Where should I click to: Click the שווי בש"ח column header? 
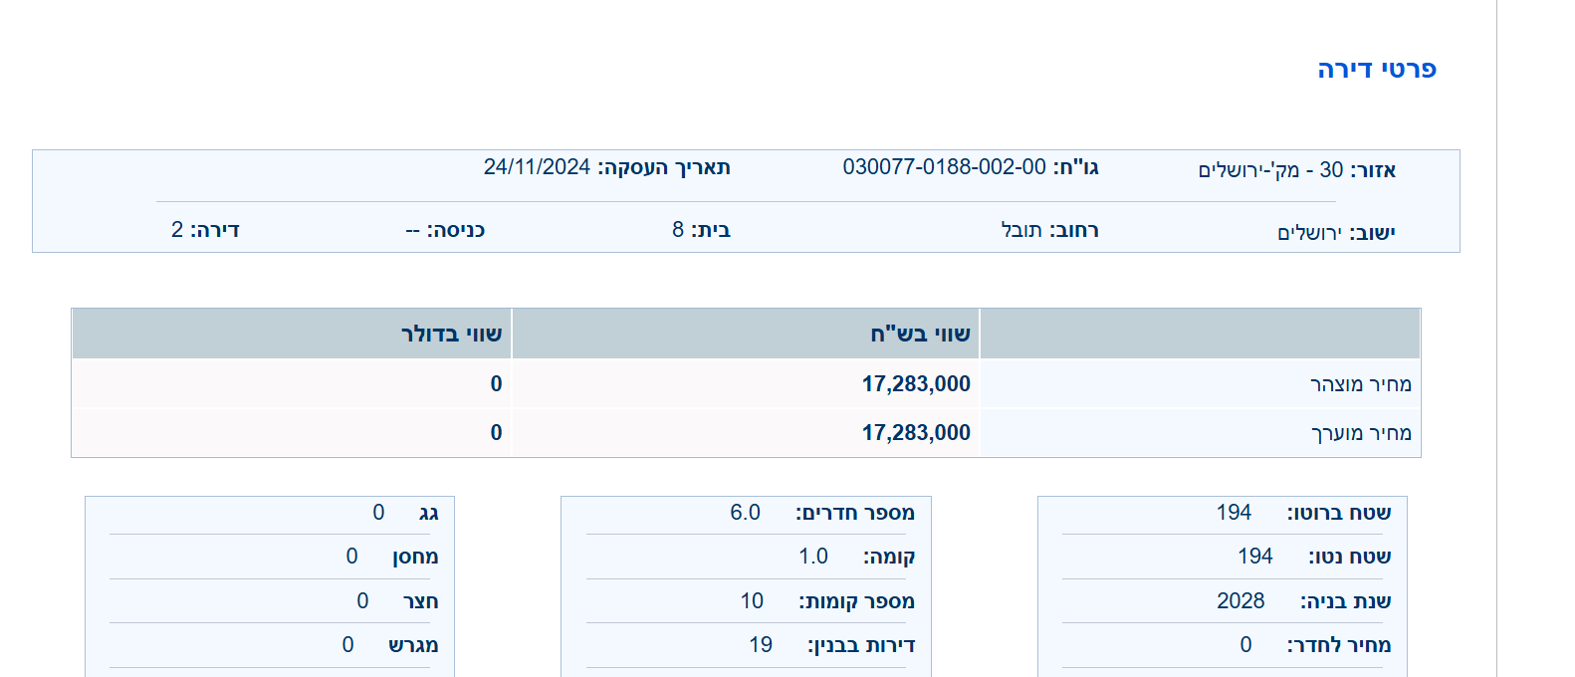(920, 334)
